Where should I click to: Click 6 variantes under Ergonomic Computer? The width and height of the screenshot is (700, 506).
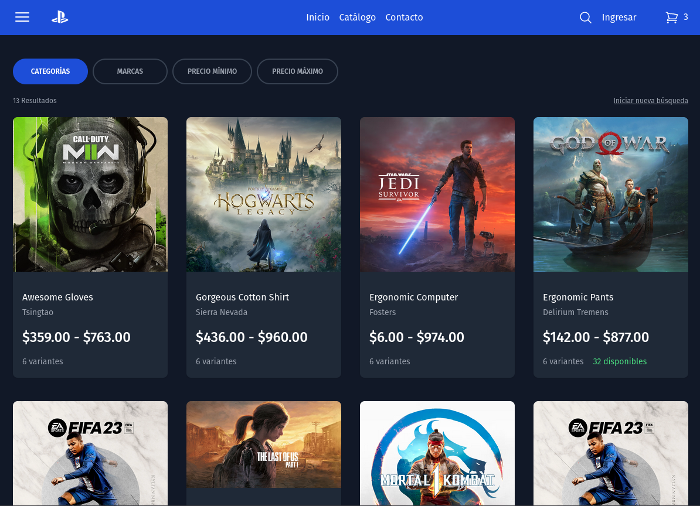(390, 361)
